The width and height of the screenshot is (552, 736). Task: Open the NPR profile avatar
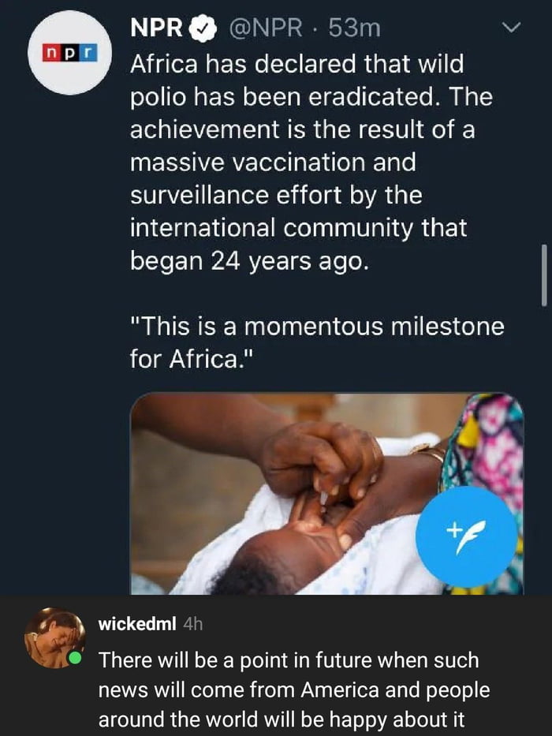(69, 53)
